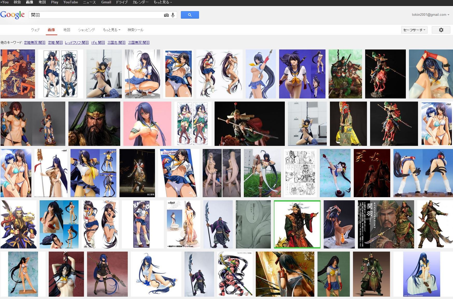
Task: Open the セーフサーチ dropdown
Action: click(414, 30)
